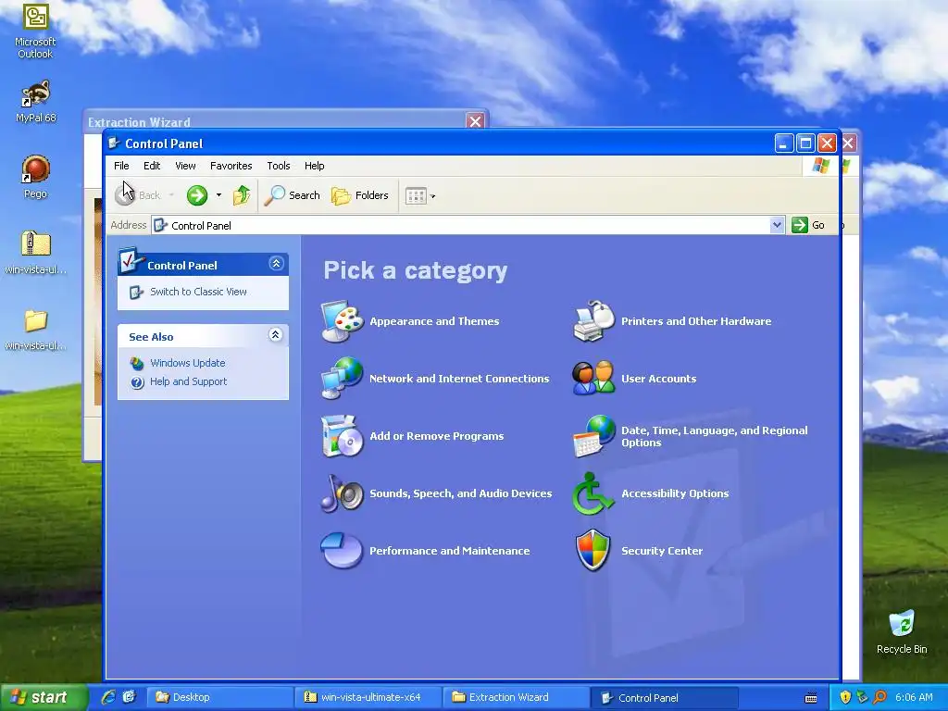Collapse the See Also section

276,335
